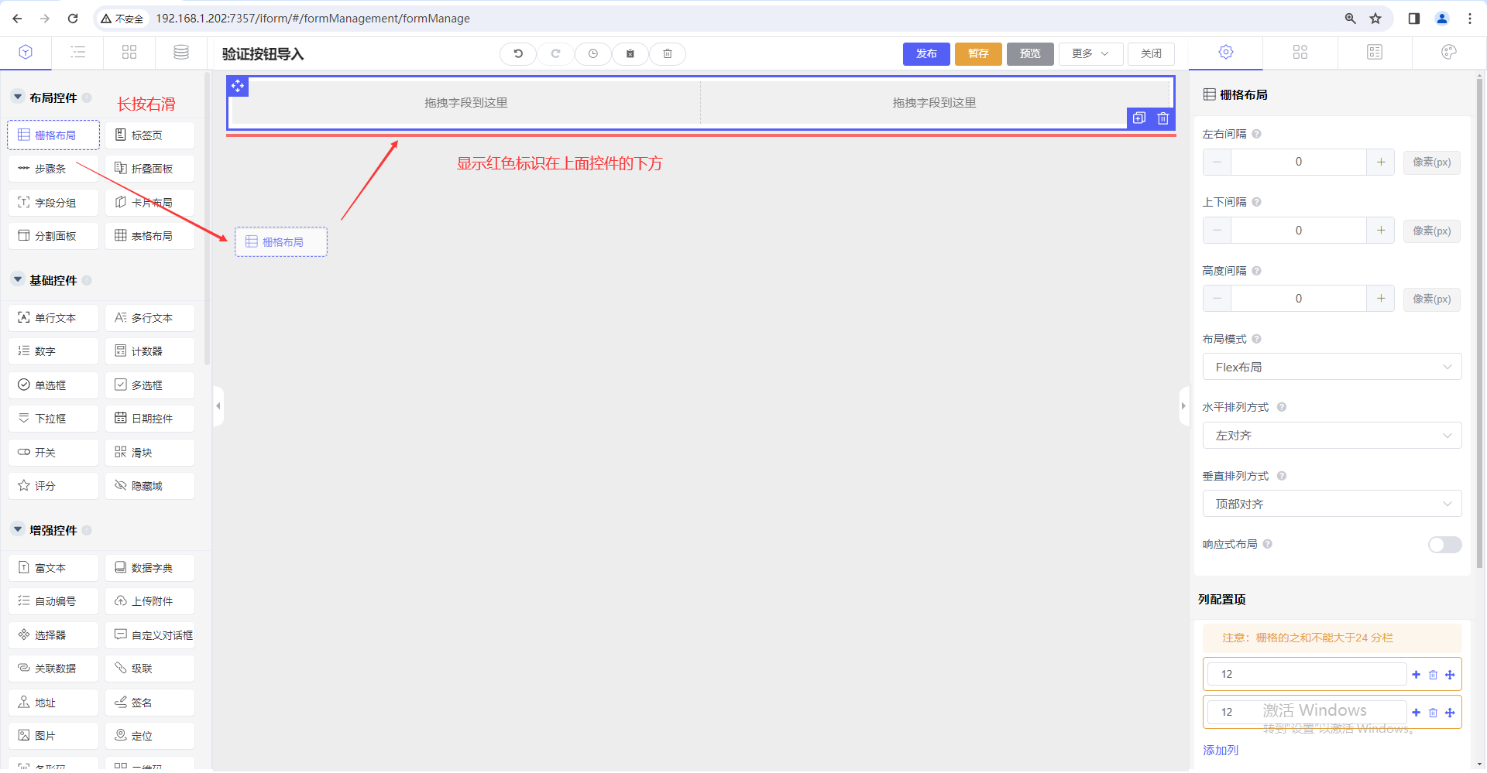Screen dimensions: 1487x773
Task: Toggle the 响应式布局 switch
Action: pos(1444,545)
